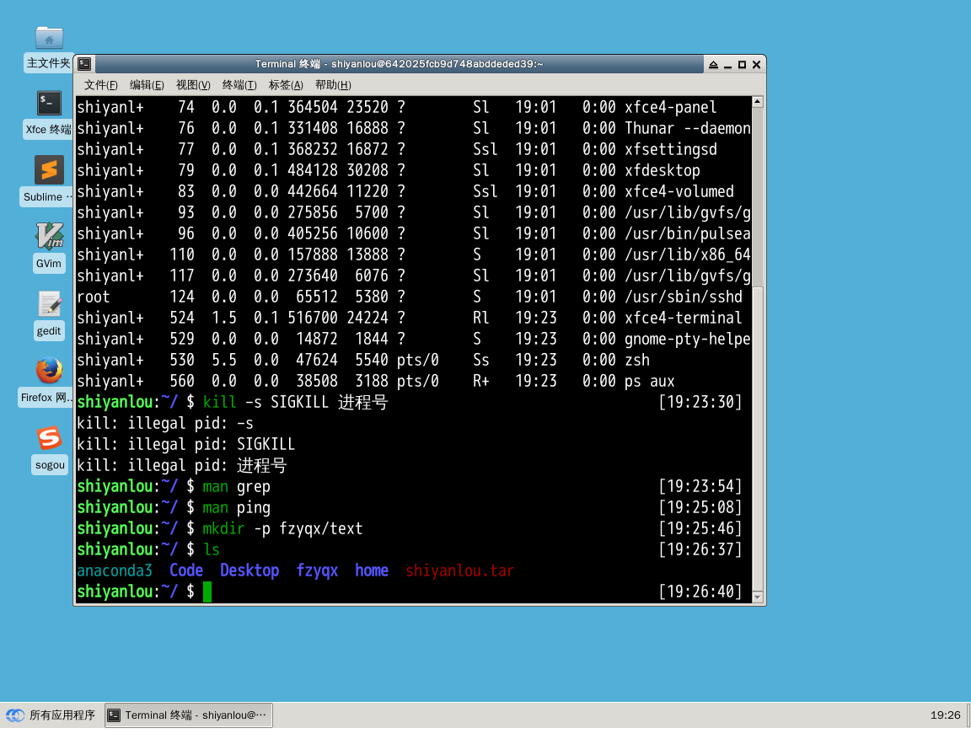Open gedit text editor icon
The image size is (971, 755).
[49, 304]
